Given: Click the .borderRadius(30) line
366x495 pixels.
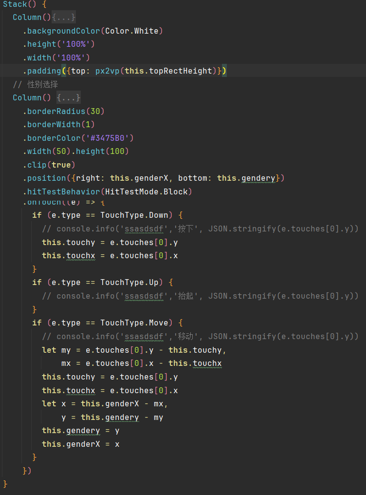Looking at the screenshot, I should pos(63,112).
